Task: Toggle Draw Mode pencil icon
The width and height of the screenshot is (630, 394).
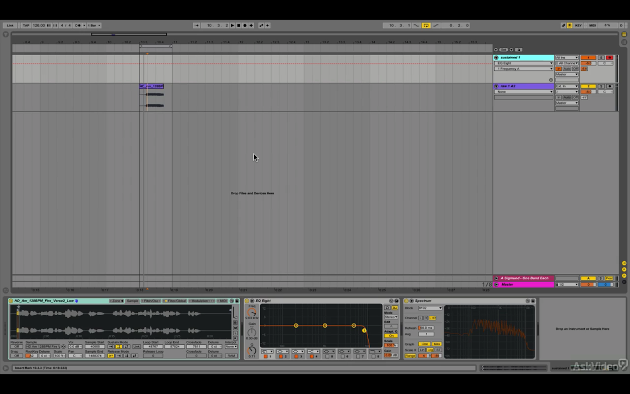Action: [564, 26]
